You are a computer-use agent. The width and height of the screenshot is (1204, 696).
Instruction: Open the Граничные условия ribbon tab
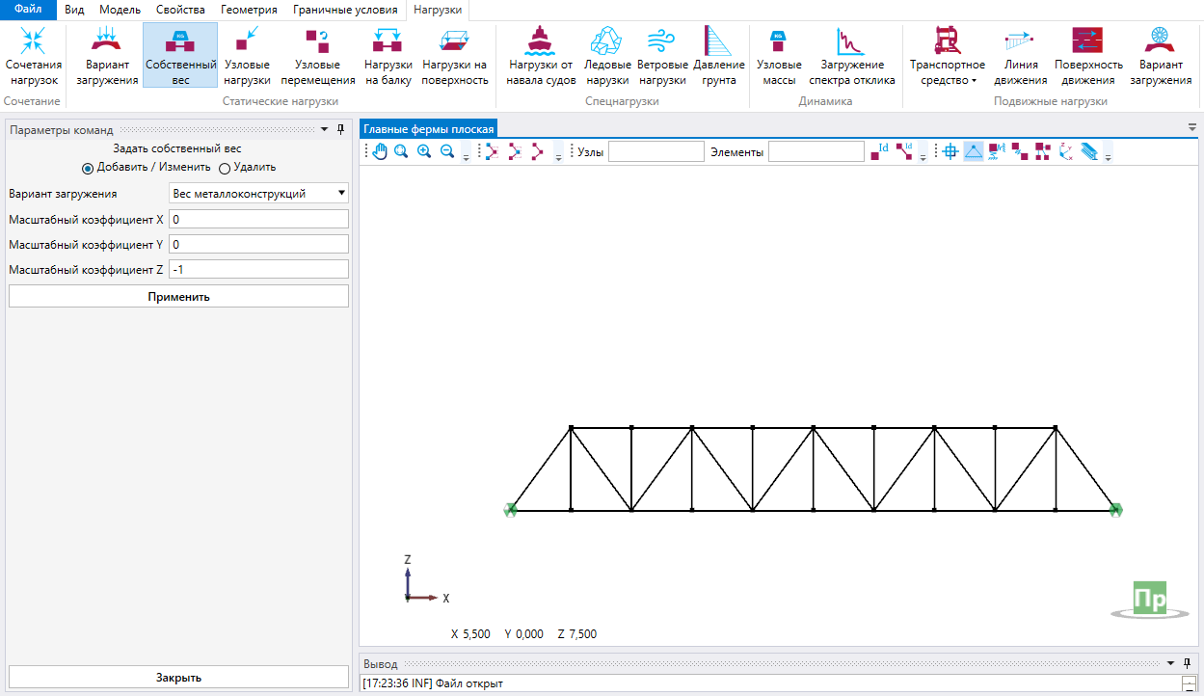[x=345, y=10]
